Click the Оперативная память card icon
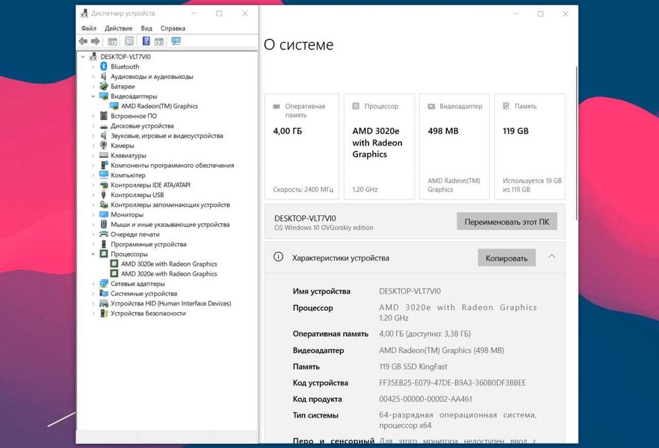 [277, 106]
